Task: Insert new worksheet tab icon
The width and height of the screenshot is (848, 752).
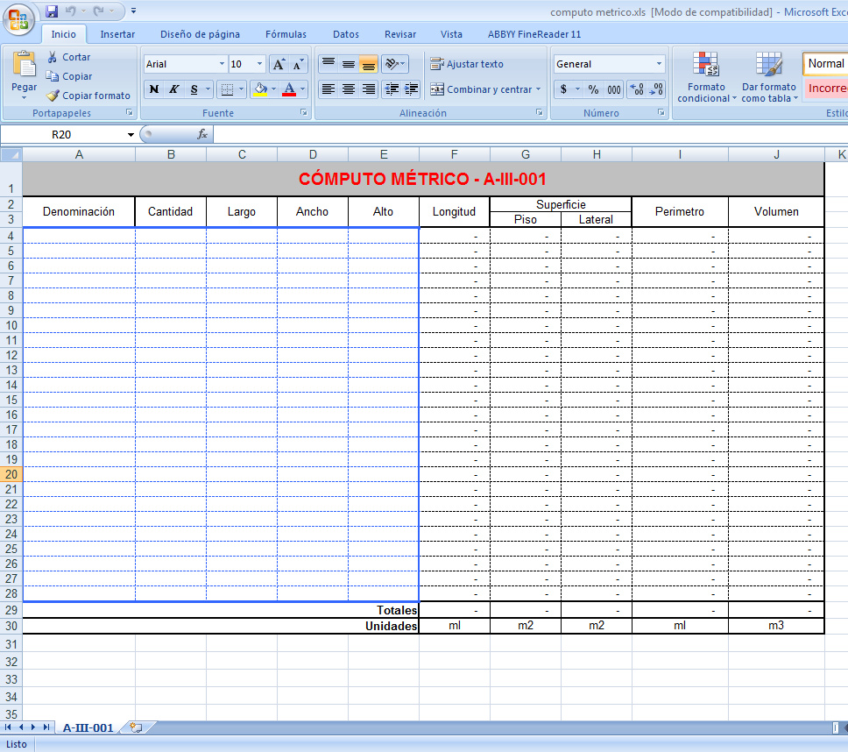Action: pyautogui.click(x=136, y=727)
